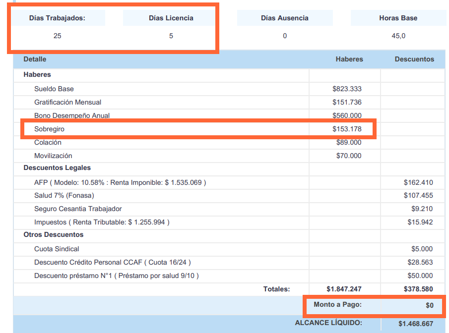Screen dimensions: 449x333
Task: Select the Horas Base header
Action: (398, 18)
